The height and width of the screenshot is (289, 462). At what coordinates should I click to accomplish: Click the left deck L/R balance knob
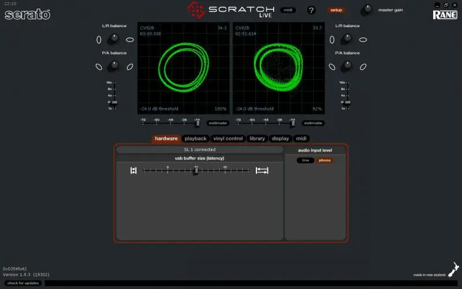click(114, 39)
